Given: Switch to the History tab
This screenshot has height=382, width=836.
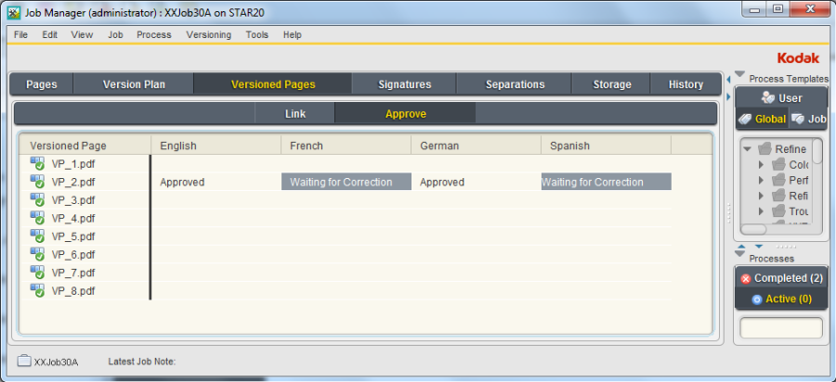Looking at the screenshot, I should [x=686, y=84].
